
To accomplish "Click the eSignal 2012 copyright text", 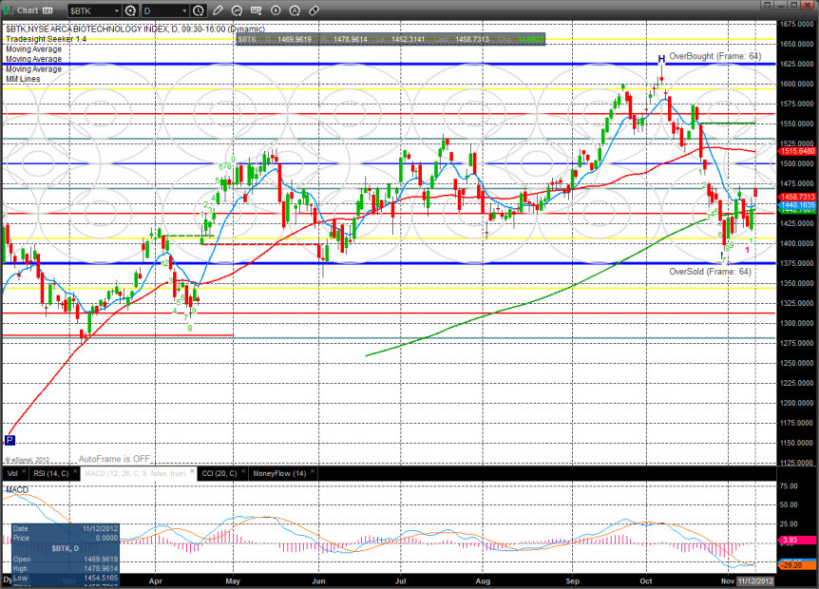I will point(28,460).
